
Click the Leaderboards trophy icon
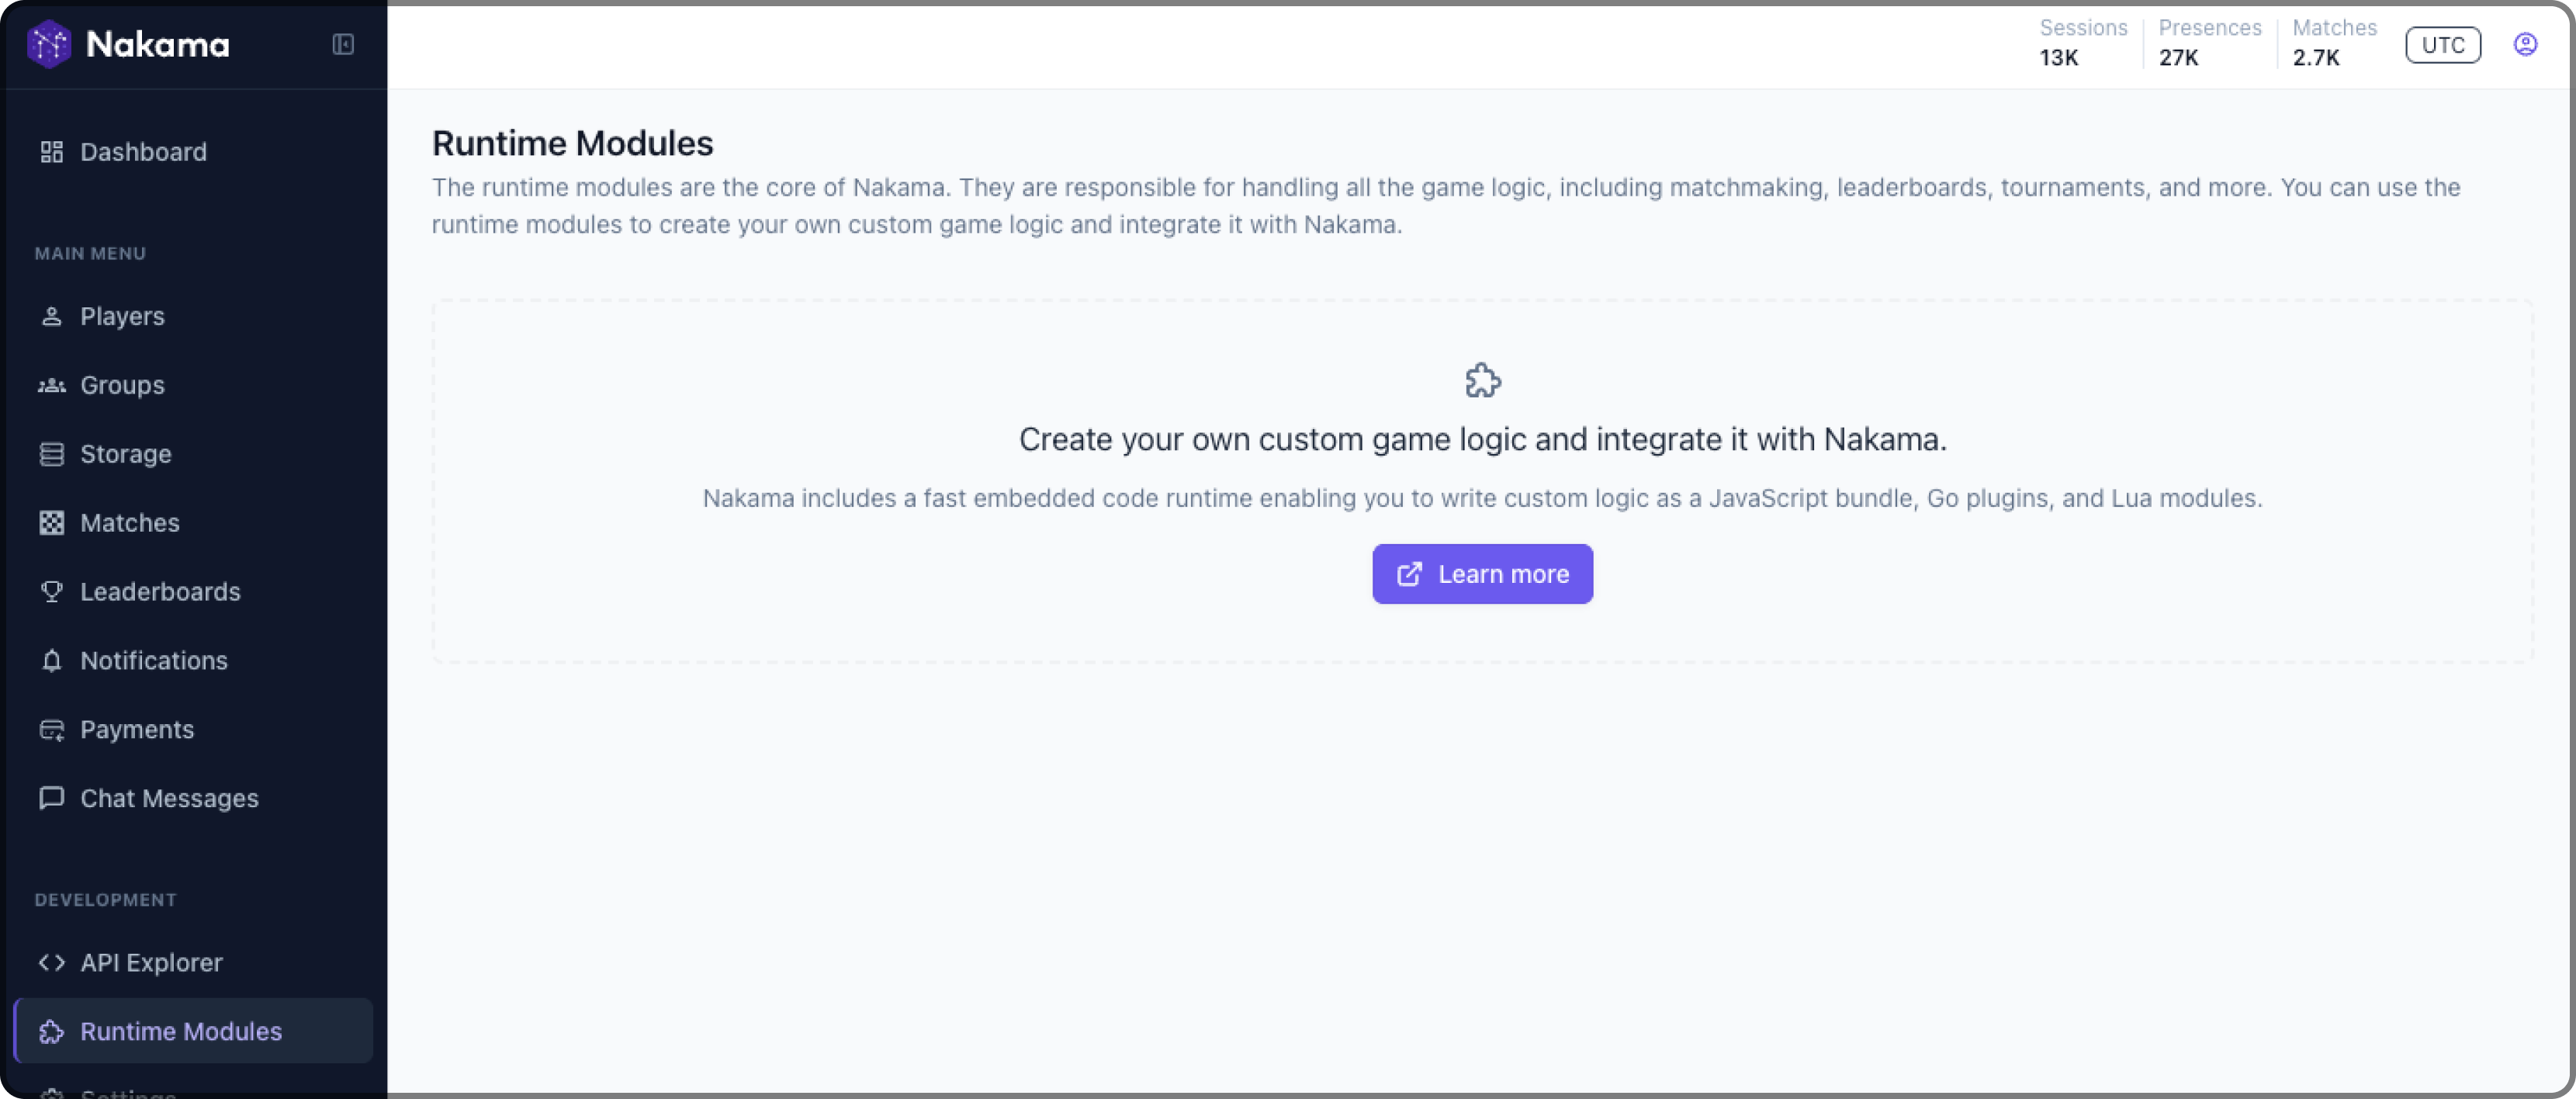coord(52,592)
